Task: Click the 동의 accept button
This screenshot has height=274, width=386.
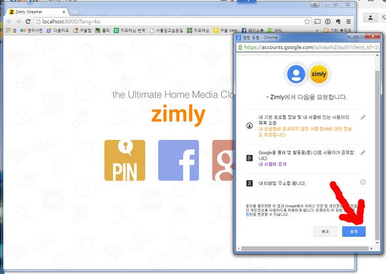Action: pyautogui.click(x=354, y=231)
